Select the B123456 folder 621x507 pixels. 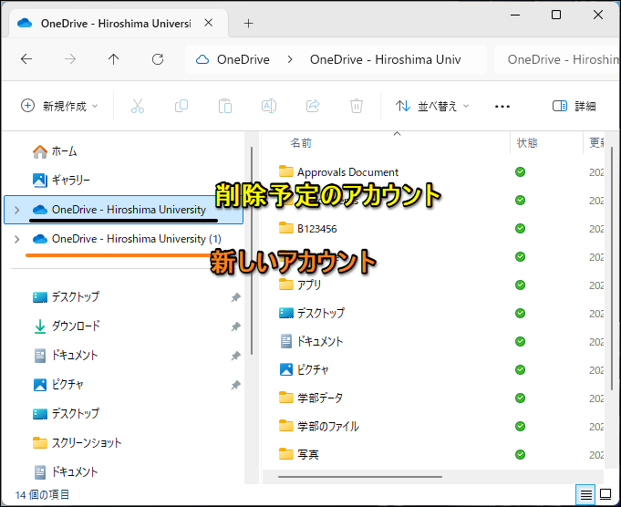point(307,229)
